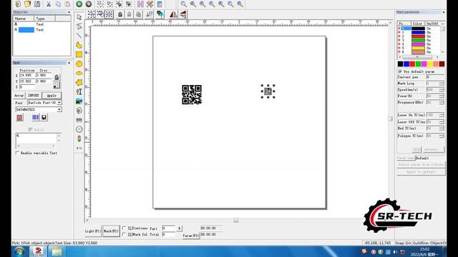The width and height of the screenshot is (458, 257).
Task: Select the Curve drawing tool
Action: [79, 45]
